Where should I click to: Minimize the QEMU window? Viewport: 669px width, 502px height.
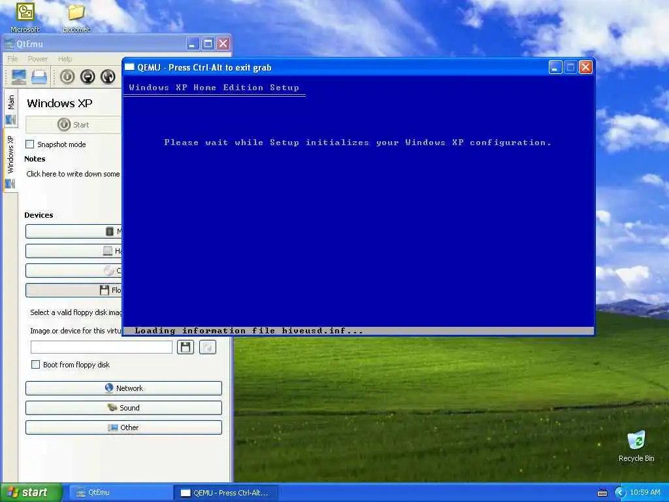coord(555,67)
